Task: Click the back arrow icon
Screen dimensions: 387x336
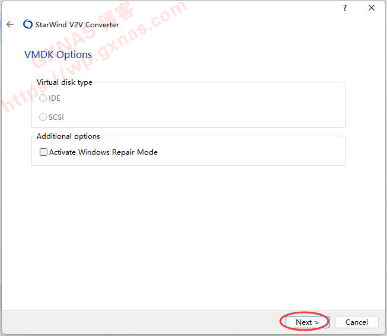Action: pos(9,25)
